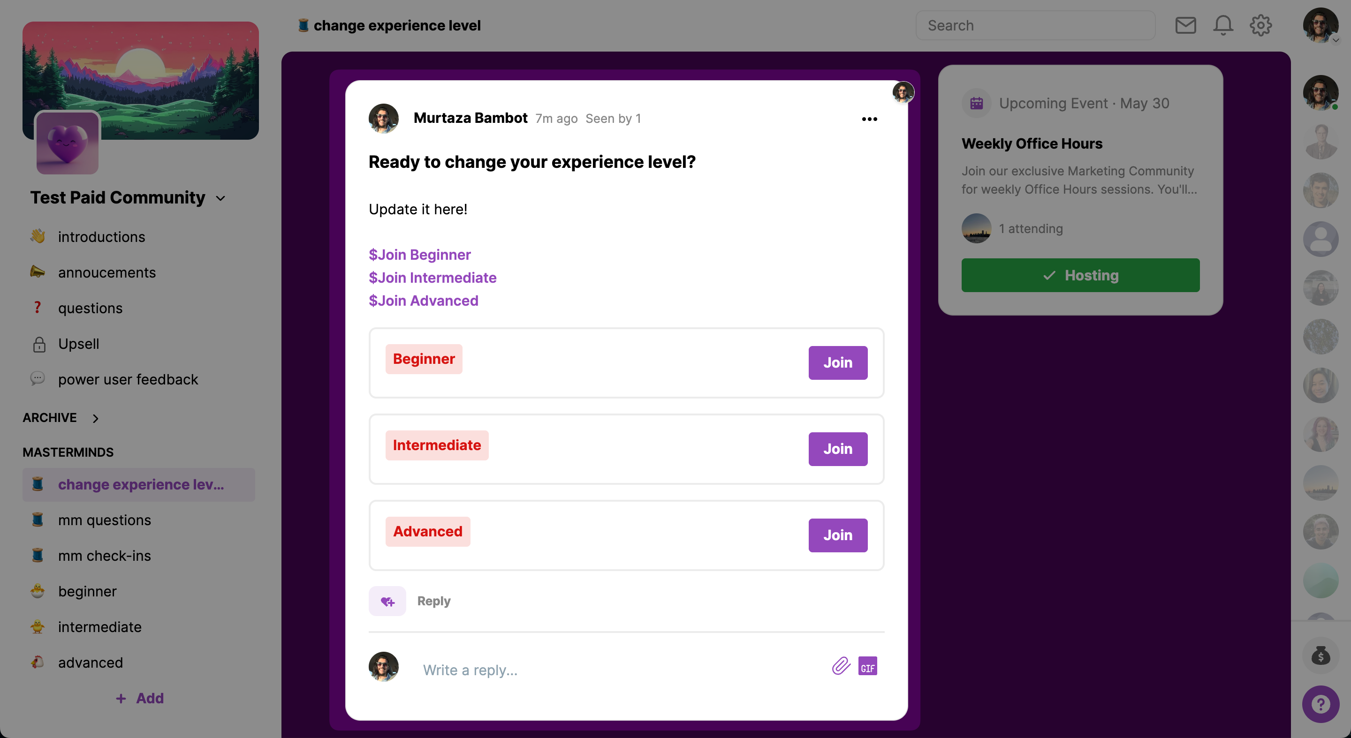
Task: Click the post options three-dot menu
Action: (869, 119)
